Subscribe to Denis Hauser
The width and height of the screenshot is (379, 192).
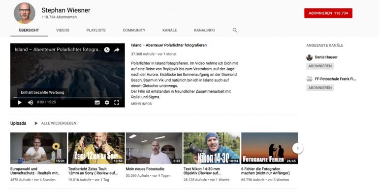(x=320, y=66)
